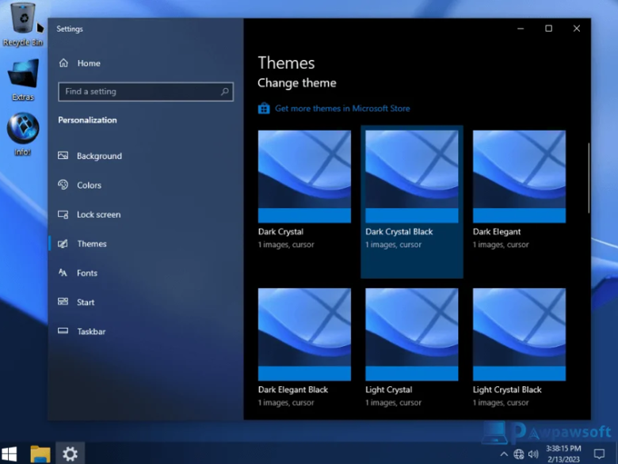618x464 pixels.
Task: Click the Taskbar icon in sidebar
Action: click(63, 331)
